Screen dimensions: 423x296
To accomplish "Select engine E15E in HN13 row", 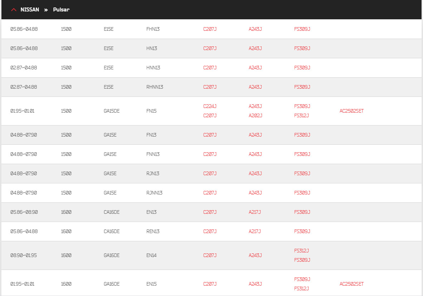I will coord(109,48).
